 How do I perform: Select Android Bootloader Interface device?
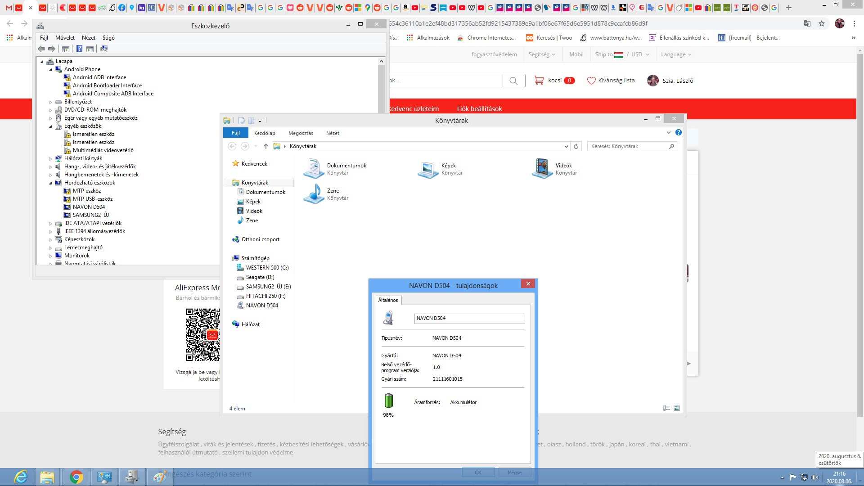(x=107, y=85)
